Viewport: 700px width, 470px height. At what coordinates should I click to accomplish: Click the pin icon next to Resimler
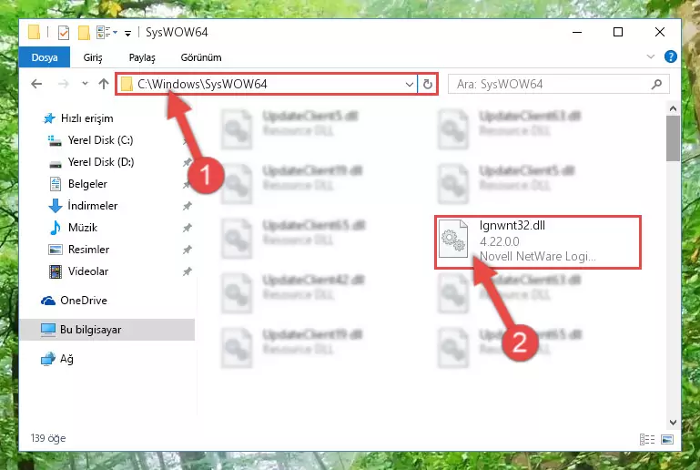pos(187,250)
